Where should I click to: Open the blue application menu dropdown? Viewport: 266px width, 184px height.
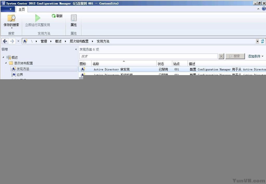pos(8,9)
